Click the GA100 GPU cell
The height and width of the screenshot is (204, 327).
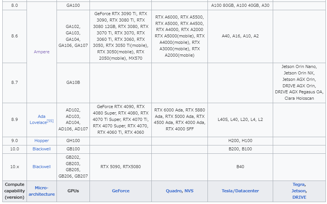pyautogui.click(x=73, y=6)
